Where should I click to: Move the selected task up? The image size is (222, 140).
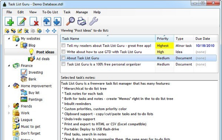pyautogui.click(x=47, y=21)
